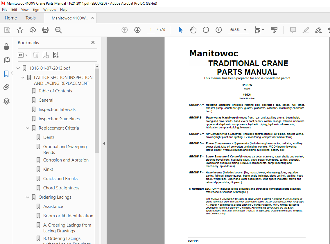
Task: Click the Add comment speech bubble icon
Action: click(x=293, y=30)
